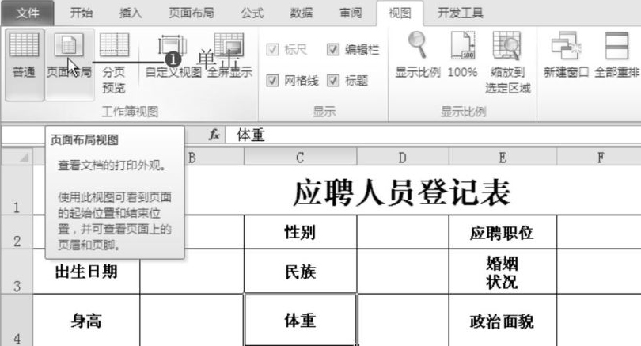The height and width of the screenshot is (346, 641).
Task: Open Page Break Preview (分页预览)
Action: 114,65
